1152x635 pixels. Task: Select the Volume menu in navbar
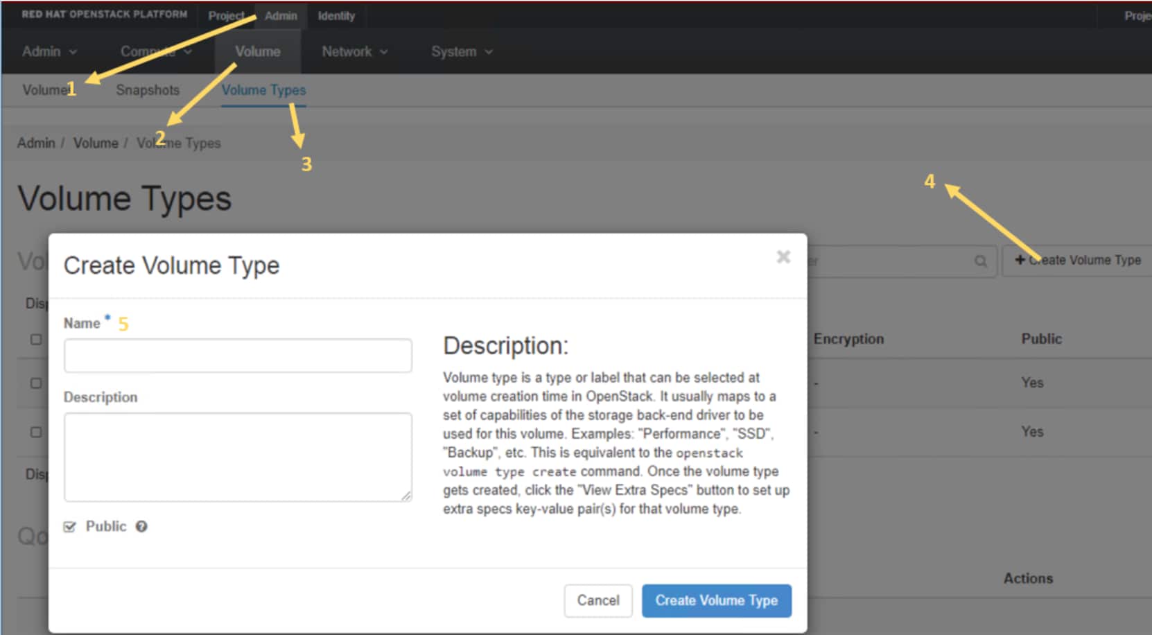pyautogui.click(x=258, y=52)
